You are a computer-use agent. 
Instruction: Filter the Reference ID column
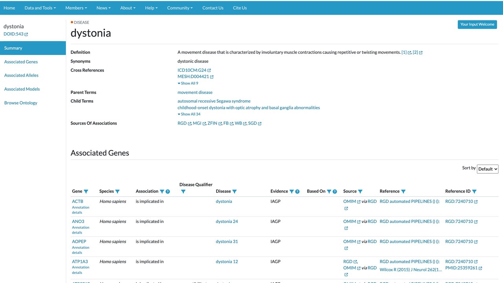pyautogui.click(x=474, y=191)
